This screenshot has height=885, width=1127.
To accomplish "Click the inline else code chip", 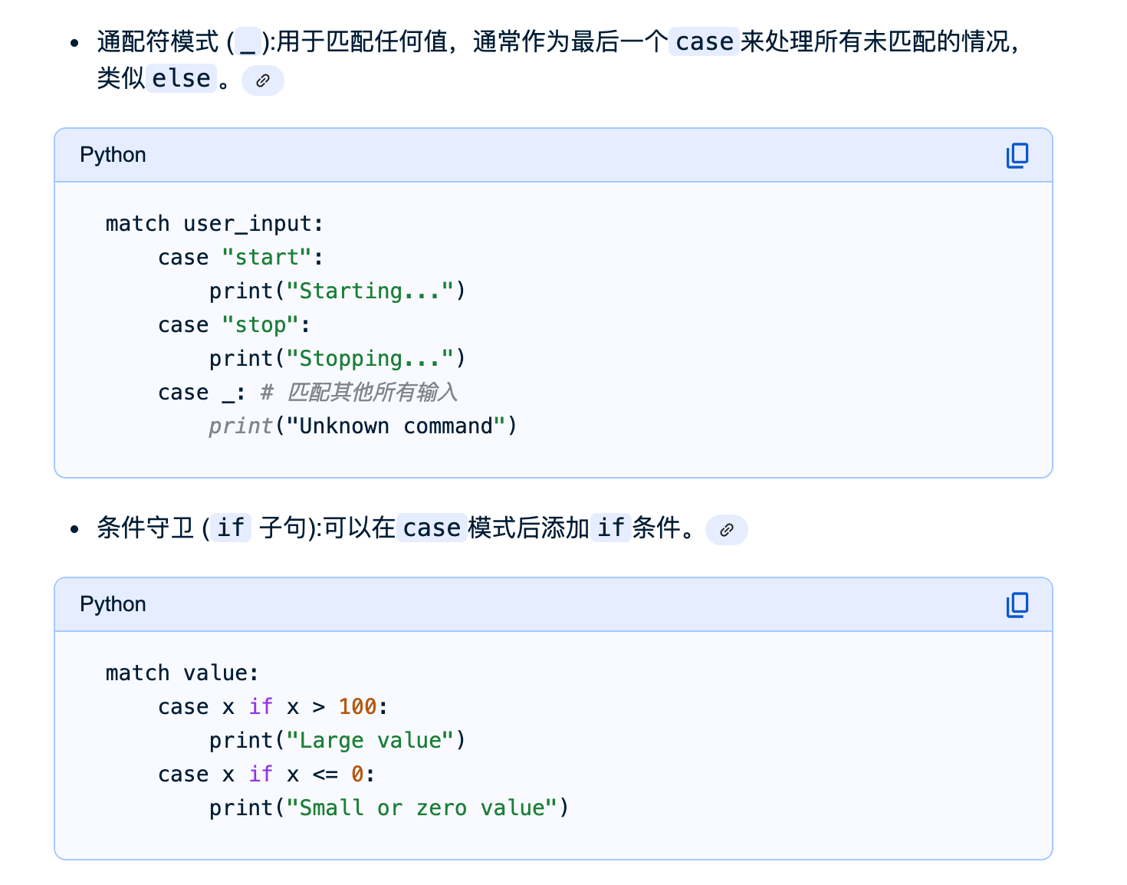I will (181, 78).
